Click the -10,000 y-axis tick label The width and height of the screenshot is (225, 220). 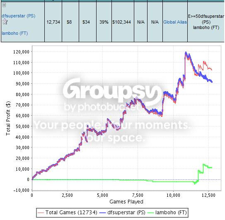tap(22, 190)
